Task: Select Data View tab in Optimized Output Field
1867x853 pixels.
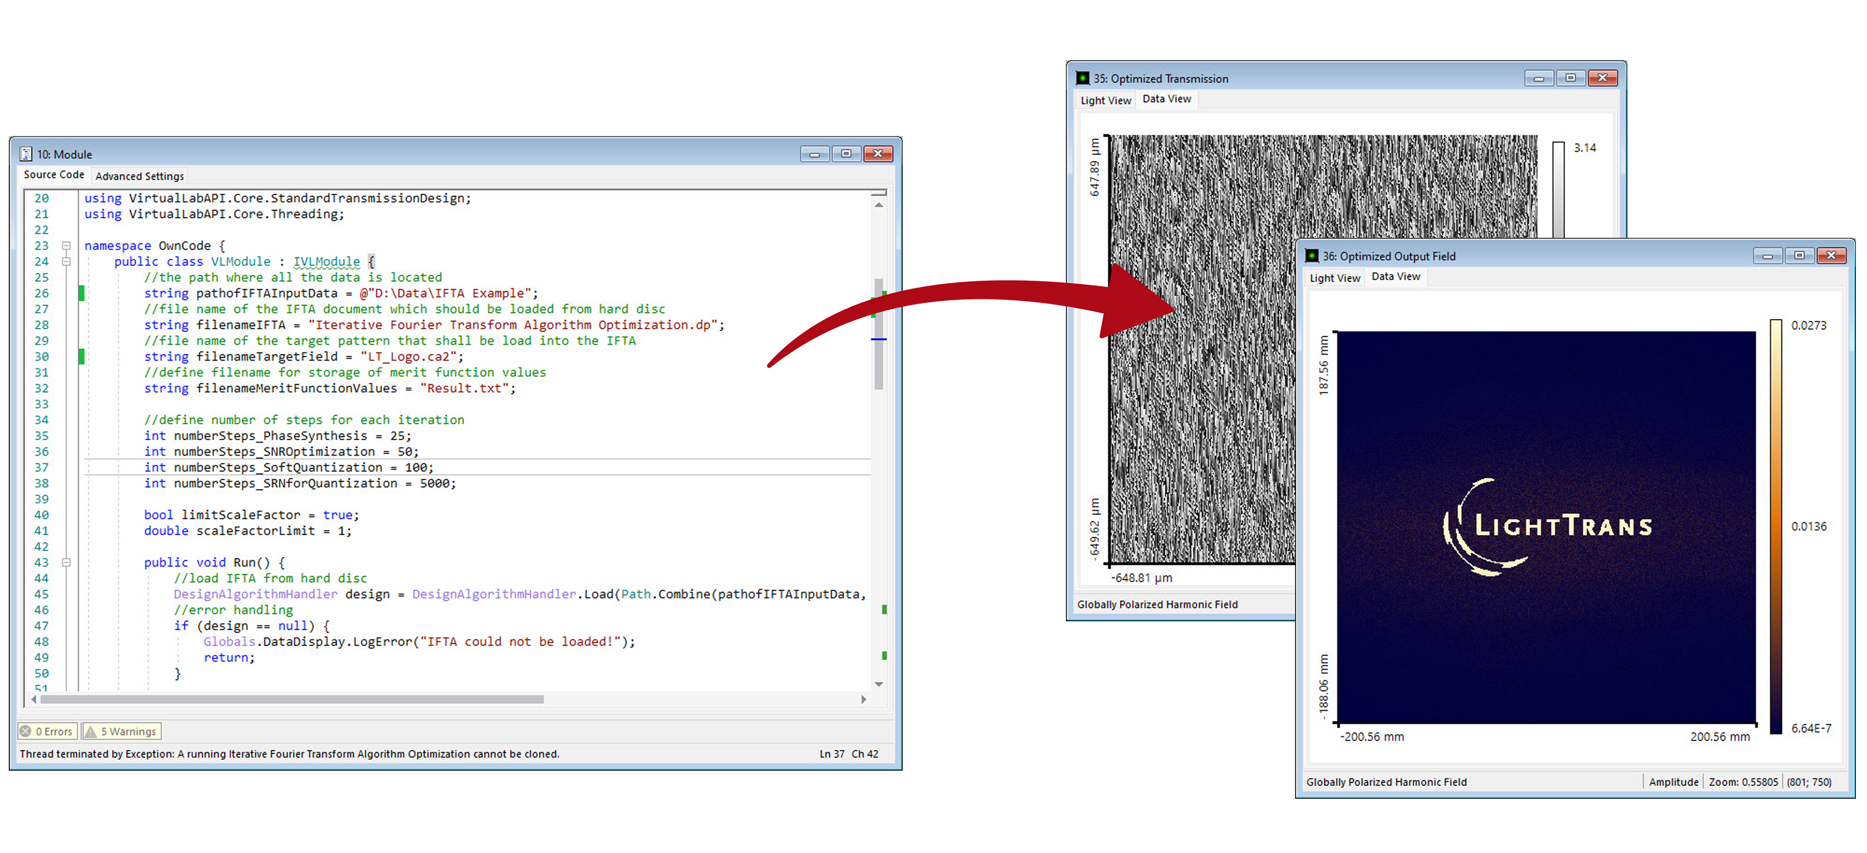Action: 1396,277
